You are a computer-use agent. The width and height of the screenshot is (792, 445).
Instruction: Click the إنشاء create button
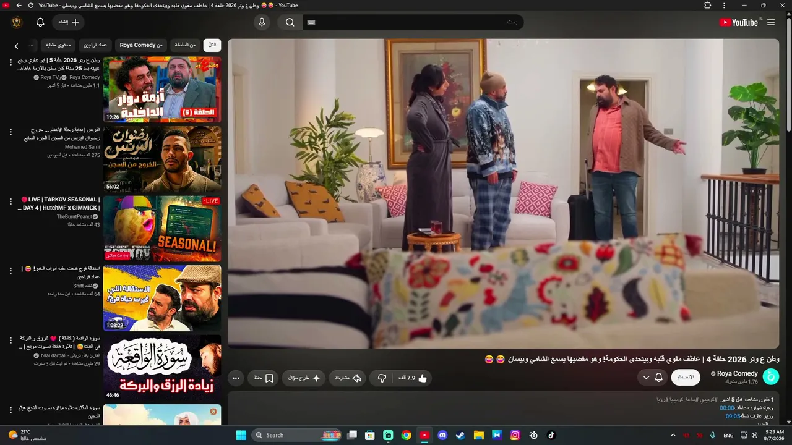pos(69,22)
